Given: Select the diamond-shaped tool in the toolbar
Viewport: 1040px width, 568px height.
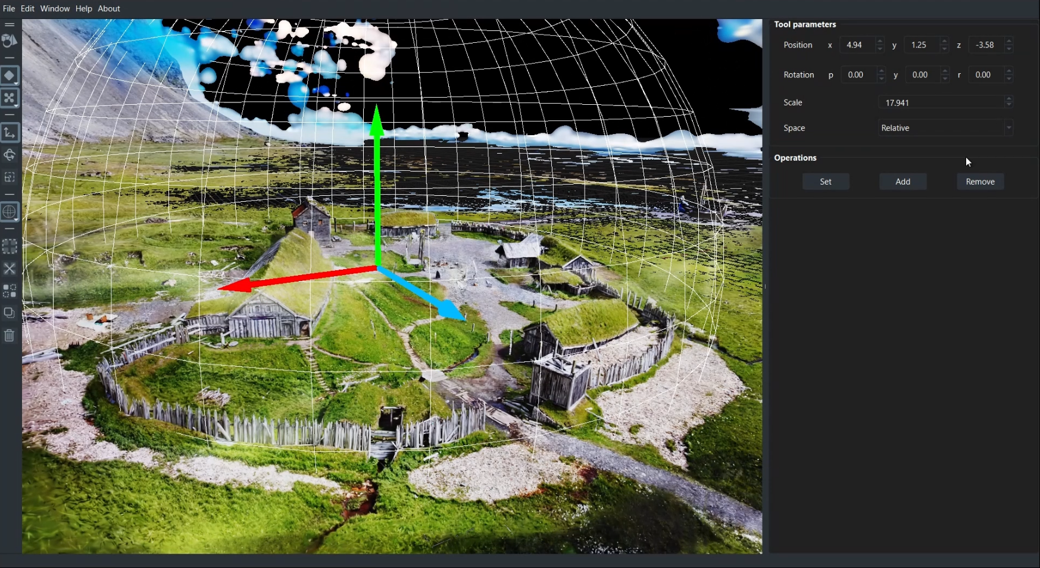Looking at the screenshot, I should pos(10,76).
